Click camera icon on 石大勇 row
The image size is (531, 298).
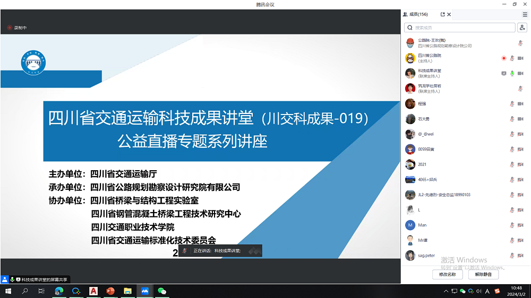pos(520,119)
